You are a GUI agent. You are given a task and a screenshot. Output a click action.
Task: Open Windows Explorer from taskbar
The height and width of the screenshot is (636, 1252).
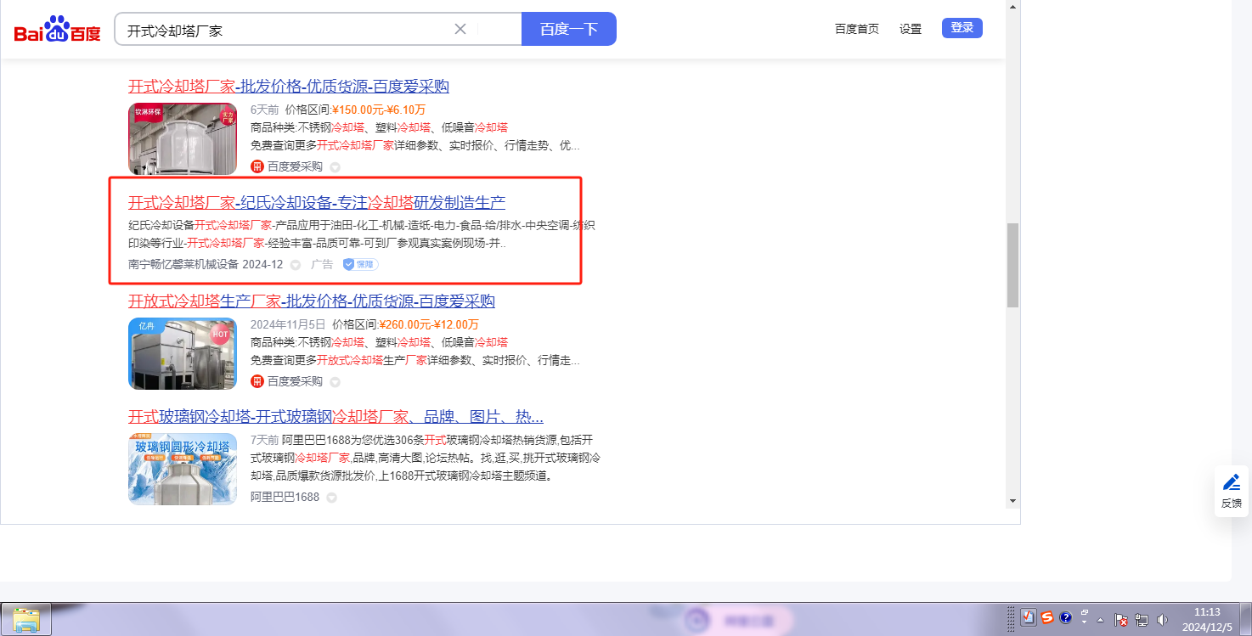coord(26,619)
